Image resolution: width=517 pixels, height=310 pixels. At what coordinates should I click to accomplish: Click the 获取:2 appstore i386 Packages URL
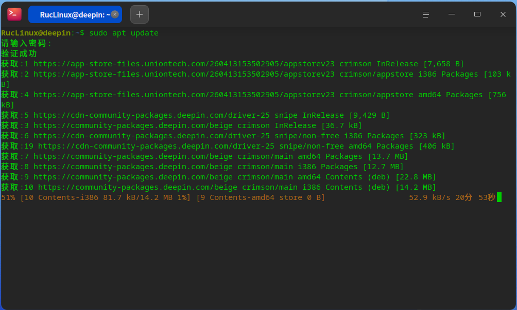pyautogui.click(x=184, y=75)
